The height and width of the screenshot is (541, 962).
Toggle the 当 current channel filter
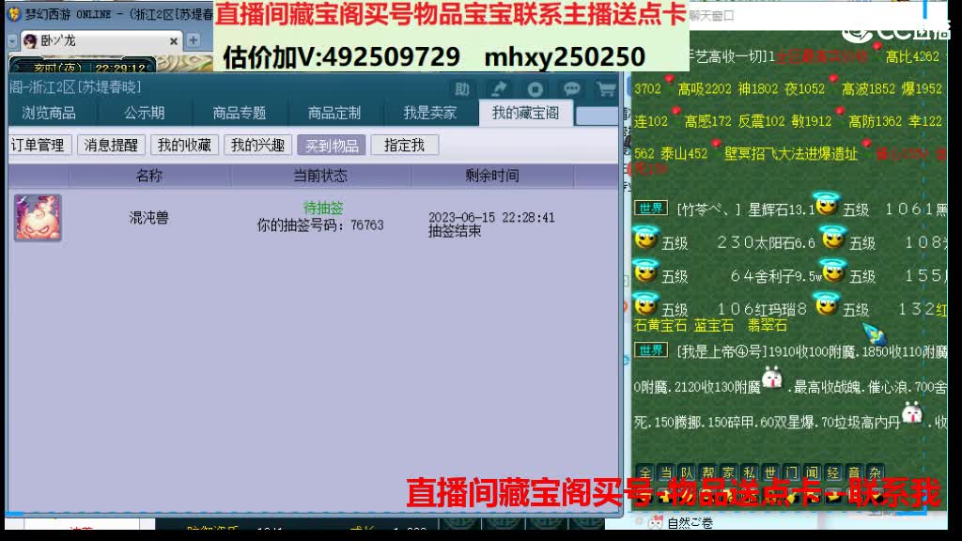(x=666, y=472)
